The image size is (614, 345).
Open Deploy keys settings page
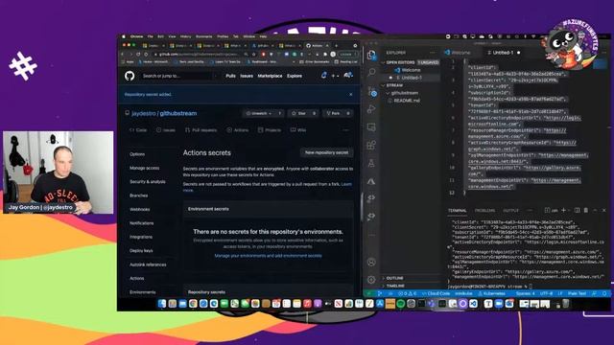[x=141, y=250]
